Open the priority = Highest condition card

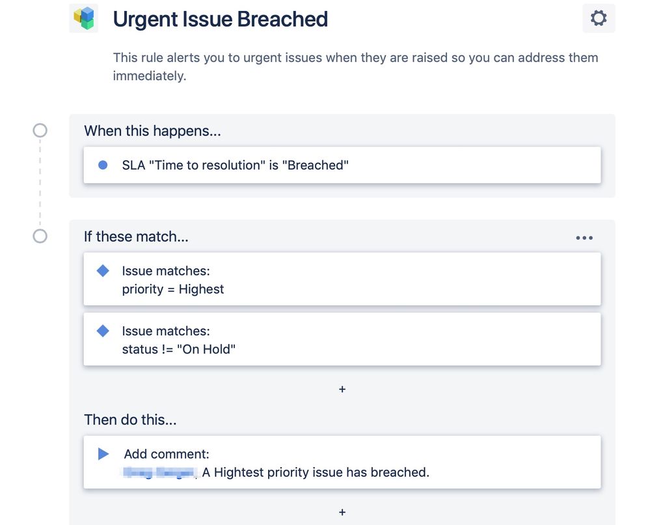(342, 279)
